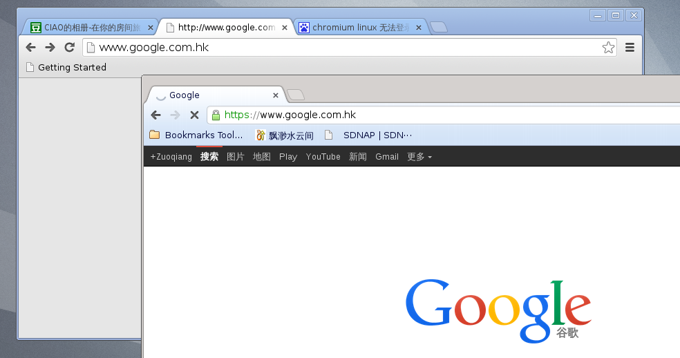Switch to chromium linux tab
680x358 pixels.
tap(359, 28)
